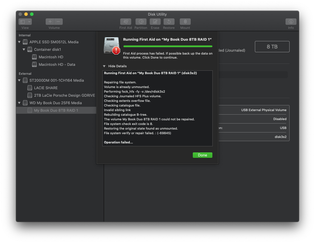Click the First Aid green progress bar
This screenshot has width=315, height=243.
click(x=168, y=46)
